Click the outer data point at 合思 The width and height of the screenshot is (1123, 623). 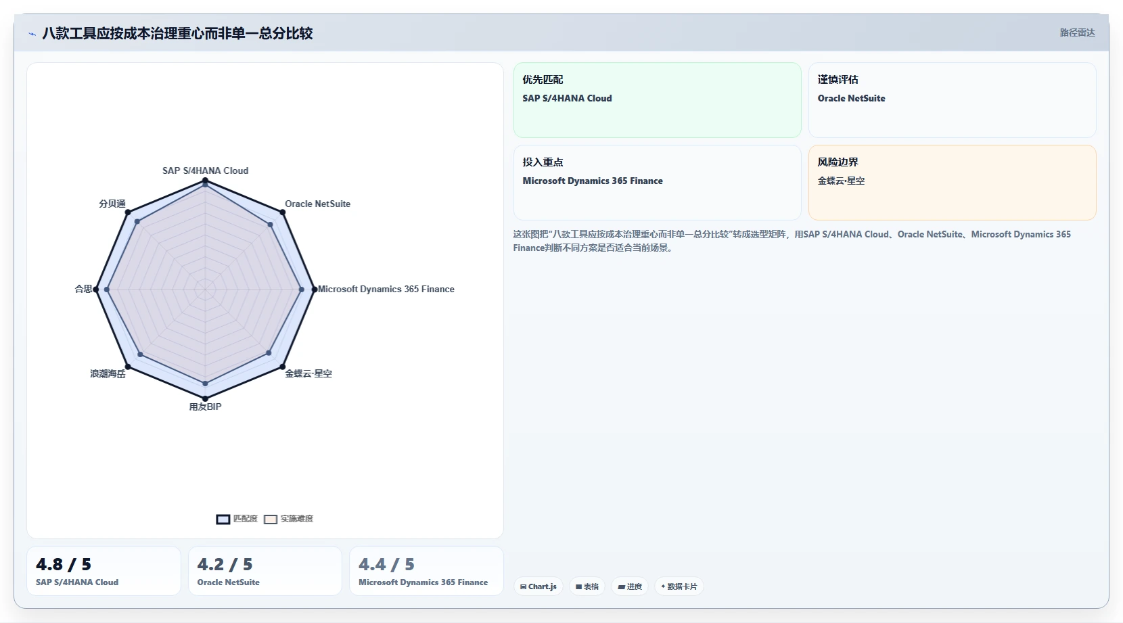pos(96,290)
